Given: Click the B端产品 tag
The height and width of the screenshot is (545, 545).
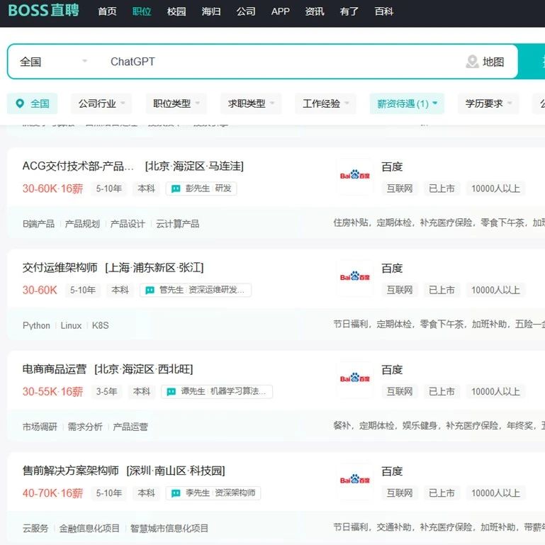Looking at the screenshot, I should pos(38,224).
